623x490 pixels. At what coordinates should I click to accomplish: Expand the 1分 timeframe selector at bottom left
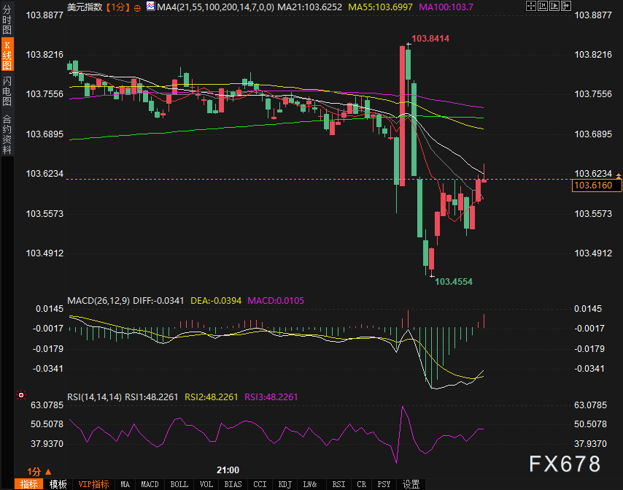(39, 471)
